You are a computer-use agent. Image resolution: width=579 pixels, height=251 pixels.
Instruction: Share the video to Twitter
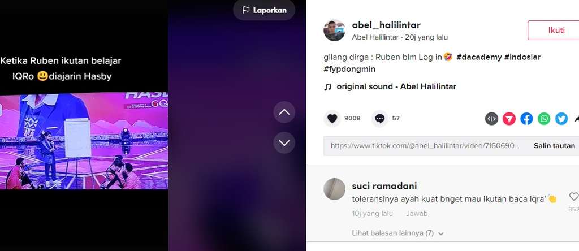(x=561, y=119)
